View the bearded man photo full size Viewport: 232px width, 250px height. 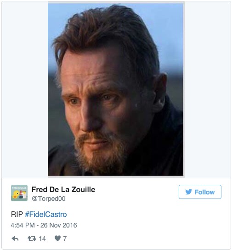[115, 89]
